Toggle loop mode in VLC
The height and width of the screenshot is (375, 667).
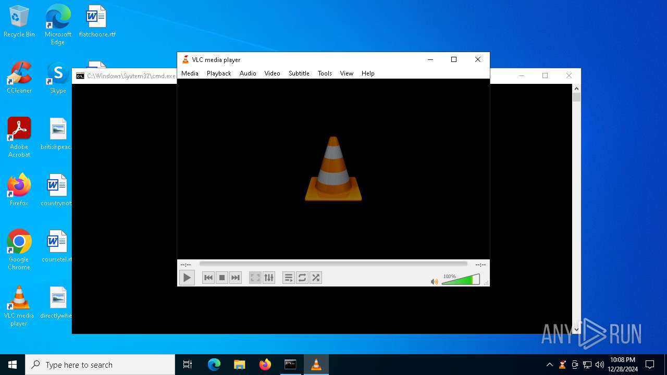tap(302, 278)
